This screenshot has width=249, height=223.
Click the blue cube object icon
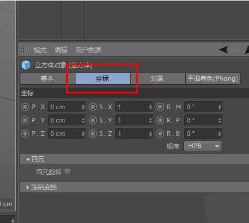26,65
